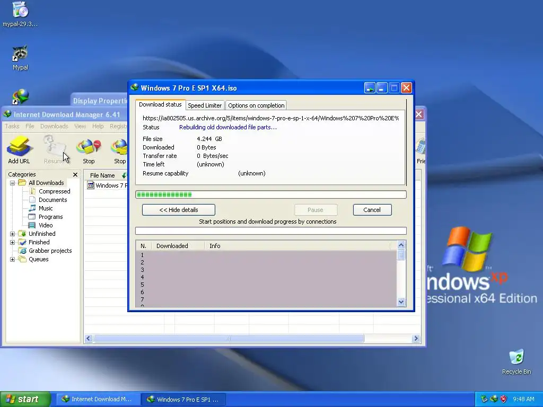This screenshot has width=543, height=407.
Task: Select connection row 1 in the list
Action: click(x=266, y=255)
